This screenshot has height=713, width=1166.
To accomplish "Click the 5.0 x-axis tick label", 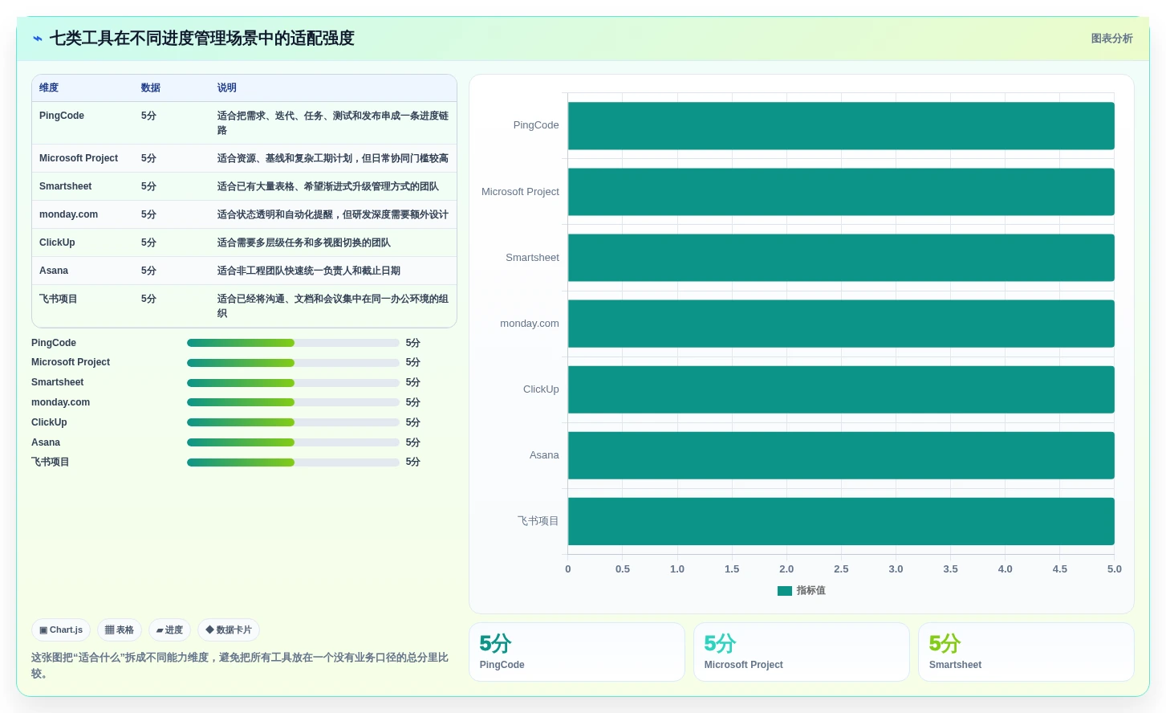I will coord(1115,569).
